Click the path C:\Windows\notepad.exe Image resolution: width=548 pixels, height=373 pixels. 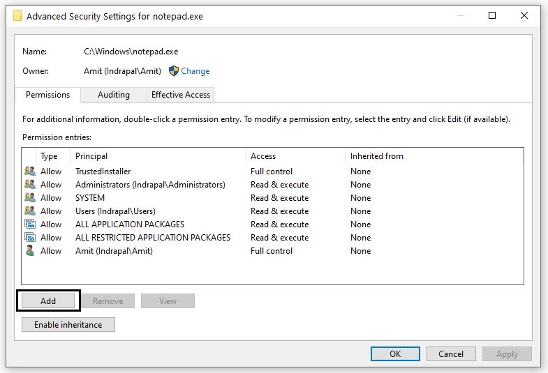point(131,52)
